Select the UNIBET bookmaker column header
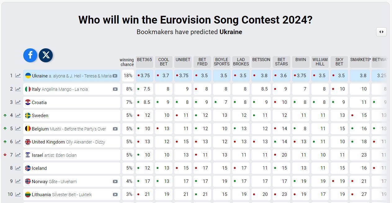Screen dimensions: 392x203 (183, 60)
